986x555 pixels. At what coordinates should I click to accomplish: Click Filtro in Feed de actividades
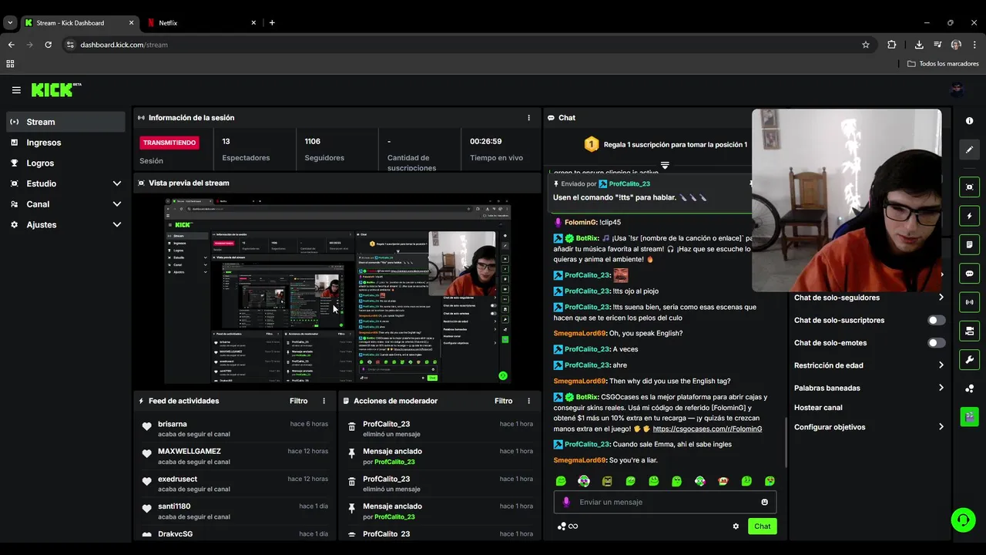[299, 401]
